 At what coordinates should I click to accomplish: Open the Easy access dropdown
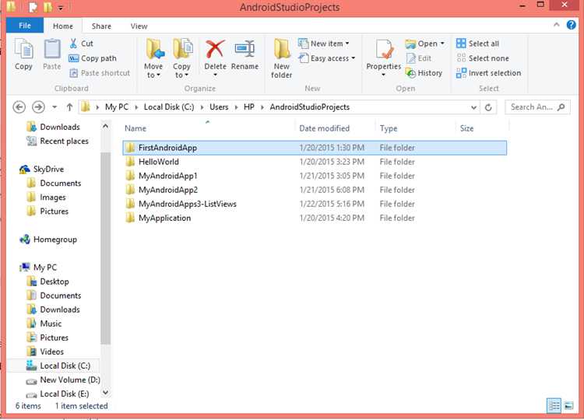click(x=327, y=58)
